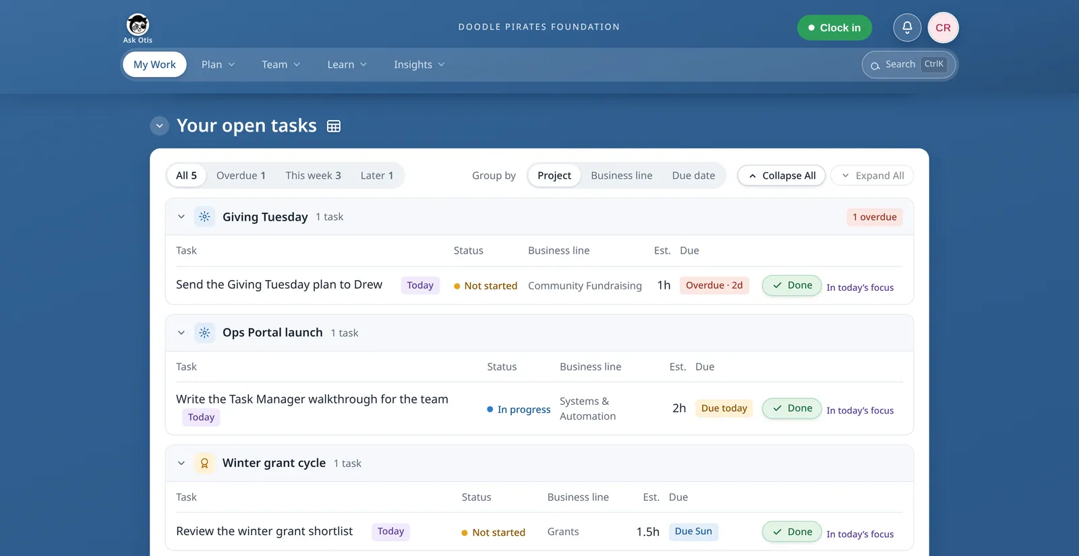Click the Giving Tuesday project icon
This screenshot has height=556, width=1079.
pyautogui.click(x=204, y=217)
